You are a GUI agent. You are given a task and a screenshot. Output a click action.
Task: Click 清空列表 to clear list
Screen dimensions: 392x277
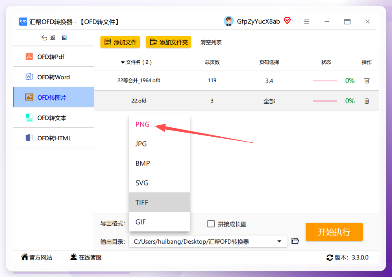click(211, 42)
